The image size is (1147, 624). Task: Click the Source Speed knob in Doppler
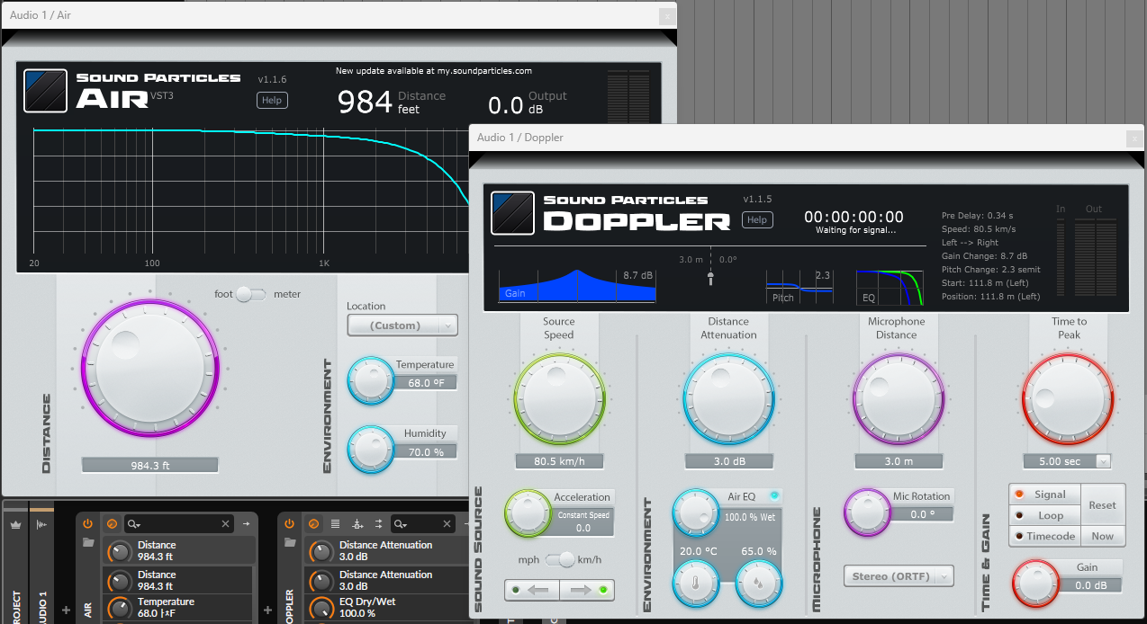pos(558,397)
